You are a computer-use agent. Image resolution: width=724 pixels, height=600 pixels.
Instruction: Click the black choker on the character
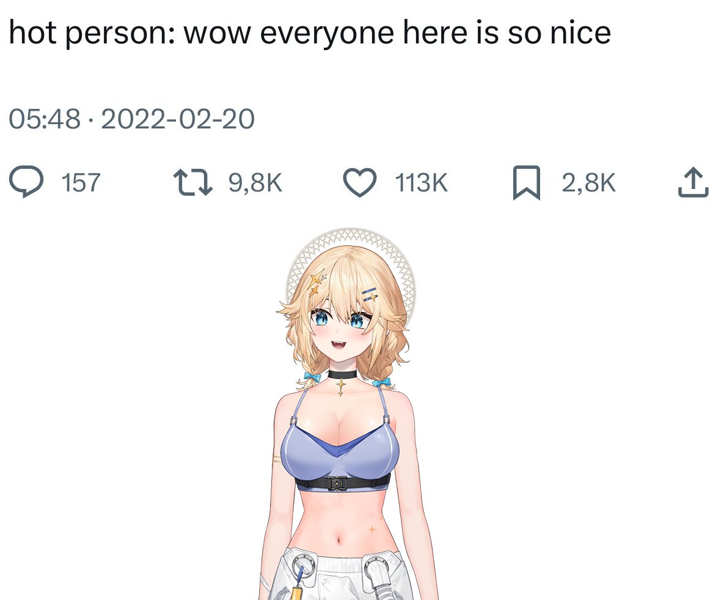[x=342, y=374]
